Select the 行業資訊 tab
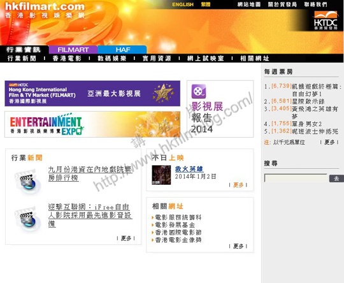Viewport: 344px width, 283px height. click(x=24, y=50)
